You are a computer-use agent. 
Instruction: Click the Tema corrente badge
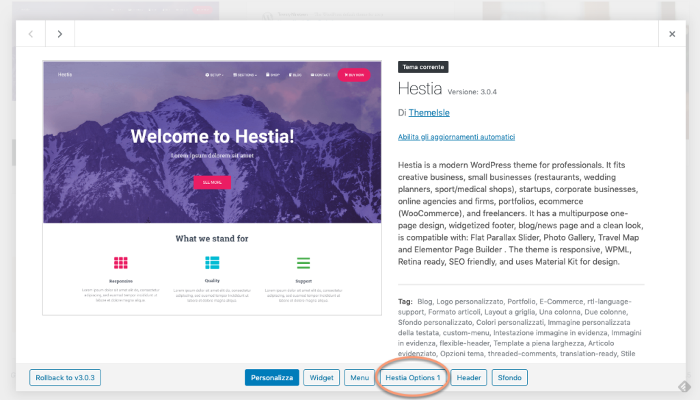[x=423, y=67]
